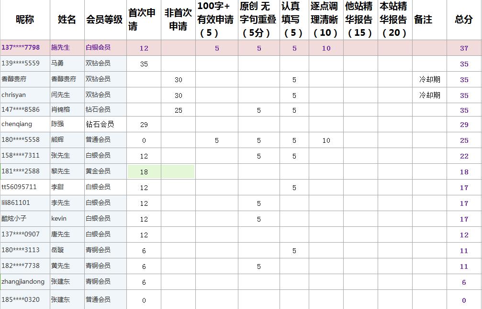The width and height of the screenshot is (482, 309).
Task: Click the 100字+有效申请 column header
Action: pos(216,20)
